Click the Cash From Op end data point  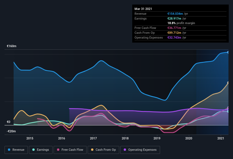228,83
